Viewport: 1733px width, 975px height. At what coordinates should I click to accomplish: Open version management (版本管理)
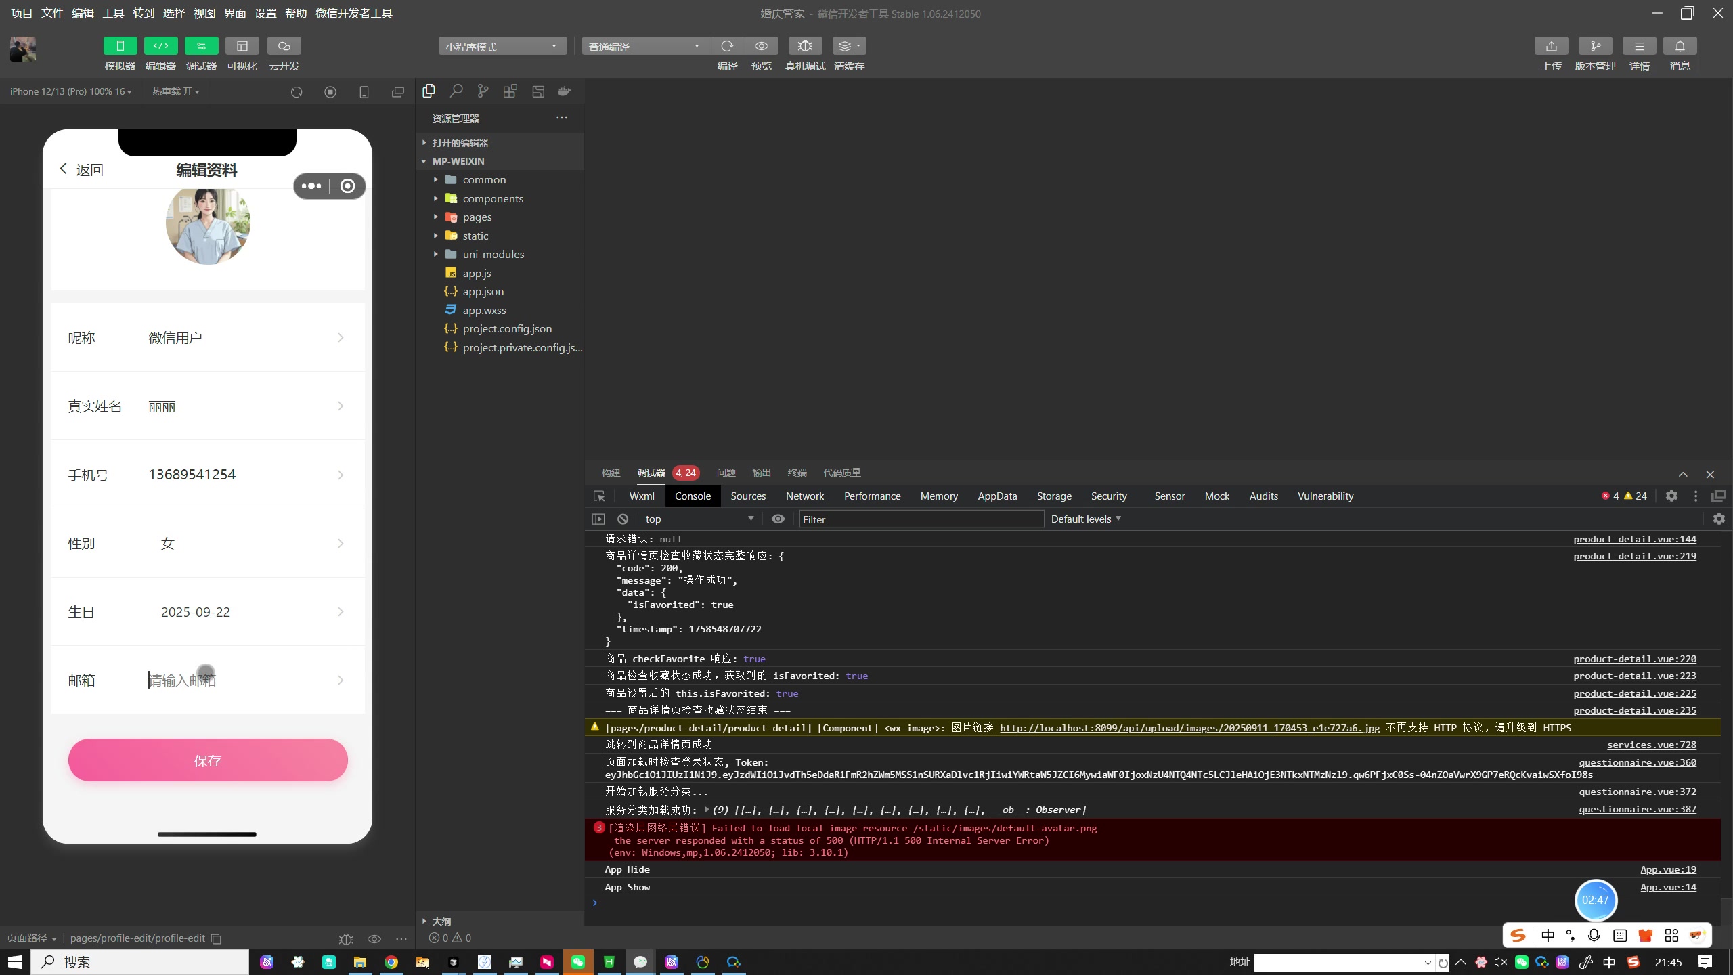(x=1595, y=46)
